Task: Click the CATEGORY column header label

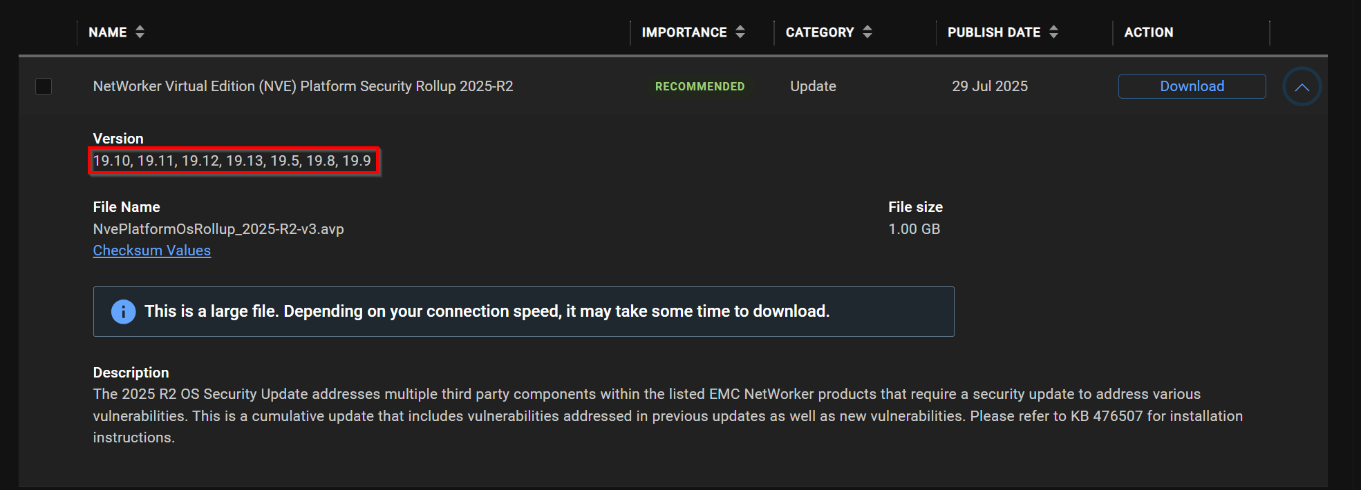Action: (819, 32)
